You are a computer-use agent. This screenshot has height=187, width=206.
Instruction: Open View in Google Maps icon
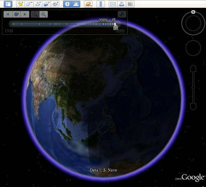pyautogui.click(x=130, y=4)
